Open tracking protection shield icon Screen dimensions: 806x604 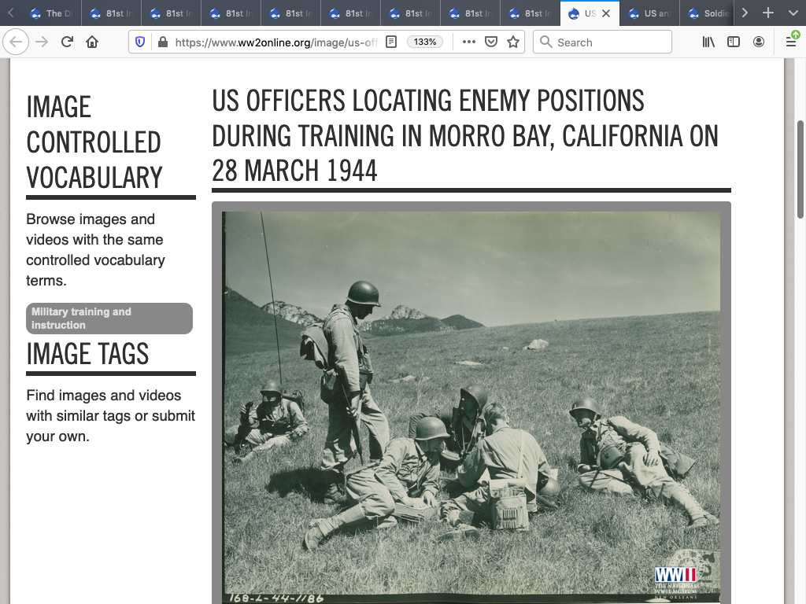pyautogui.click(x=141, y=42)
